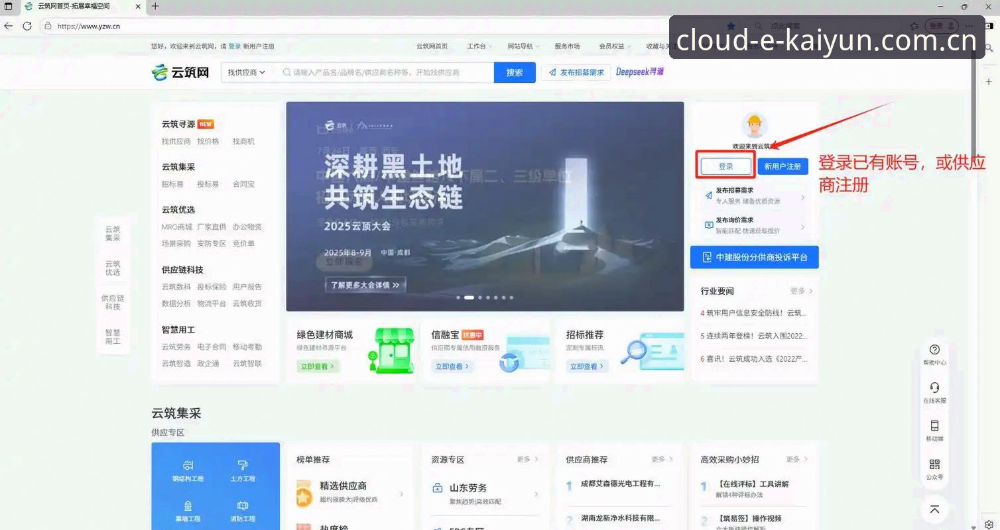Screen dimensions: 1000x530
Task: Open news item 喜讯！云筑成功入选
Action: point(754,359)
